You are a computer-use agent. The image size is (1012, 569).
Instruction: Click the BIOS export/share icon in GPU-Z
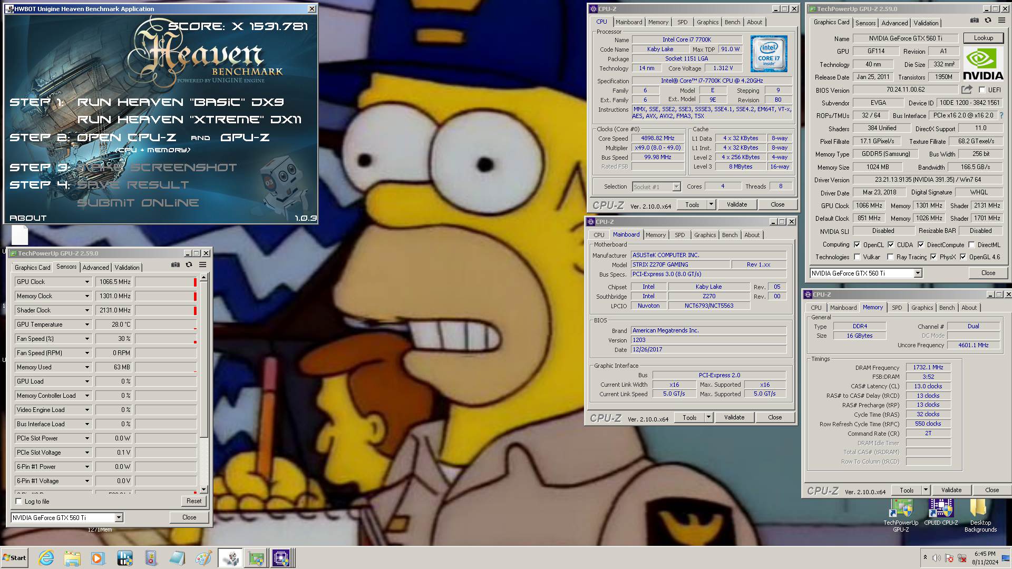(967, 90)
